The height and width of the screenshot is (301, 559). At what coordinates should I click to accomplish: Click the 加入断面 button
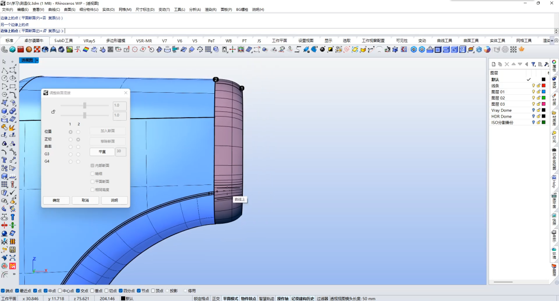[x=107, y=131]
